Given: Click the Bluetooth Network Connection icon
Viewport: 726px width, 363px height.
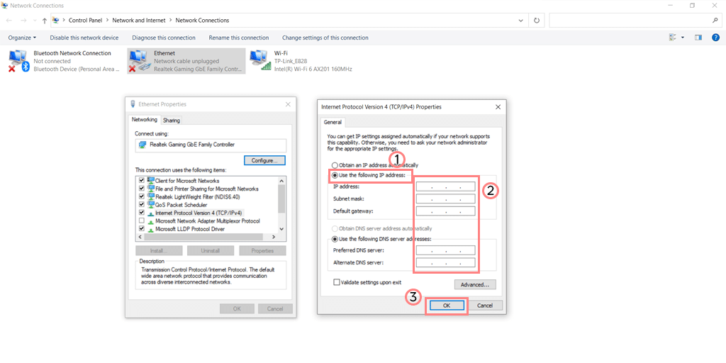Looking at the screenshot, I should [20, 61].
